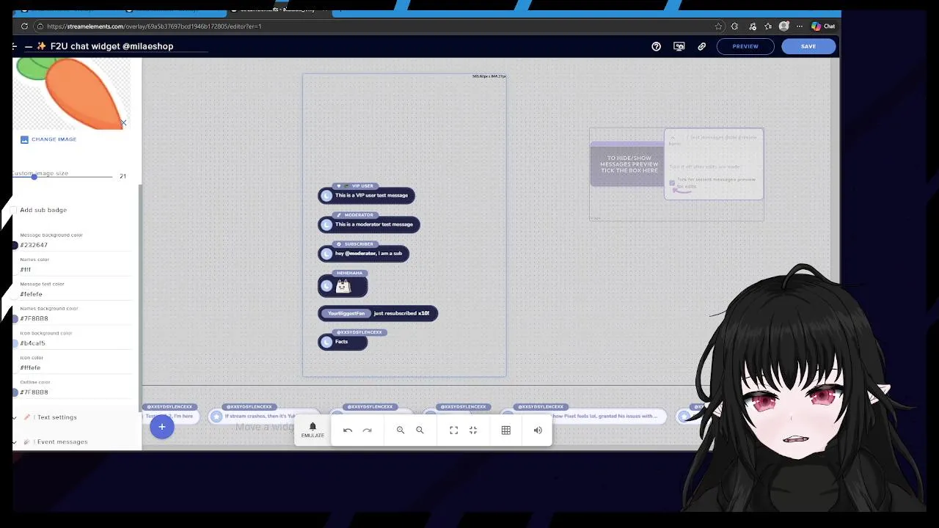Zoom in on the canvas
Viewport: 939px width, 528px height.
tap(401, 430)
